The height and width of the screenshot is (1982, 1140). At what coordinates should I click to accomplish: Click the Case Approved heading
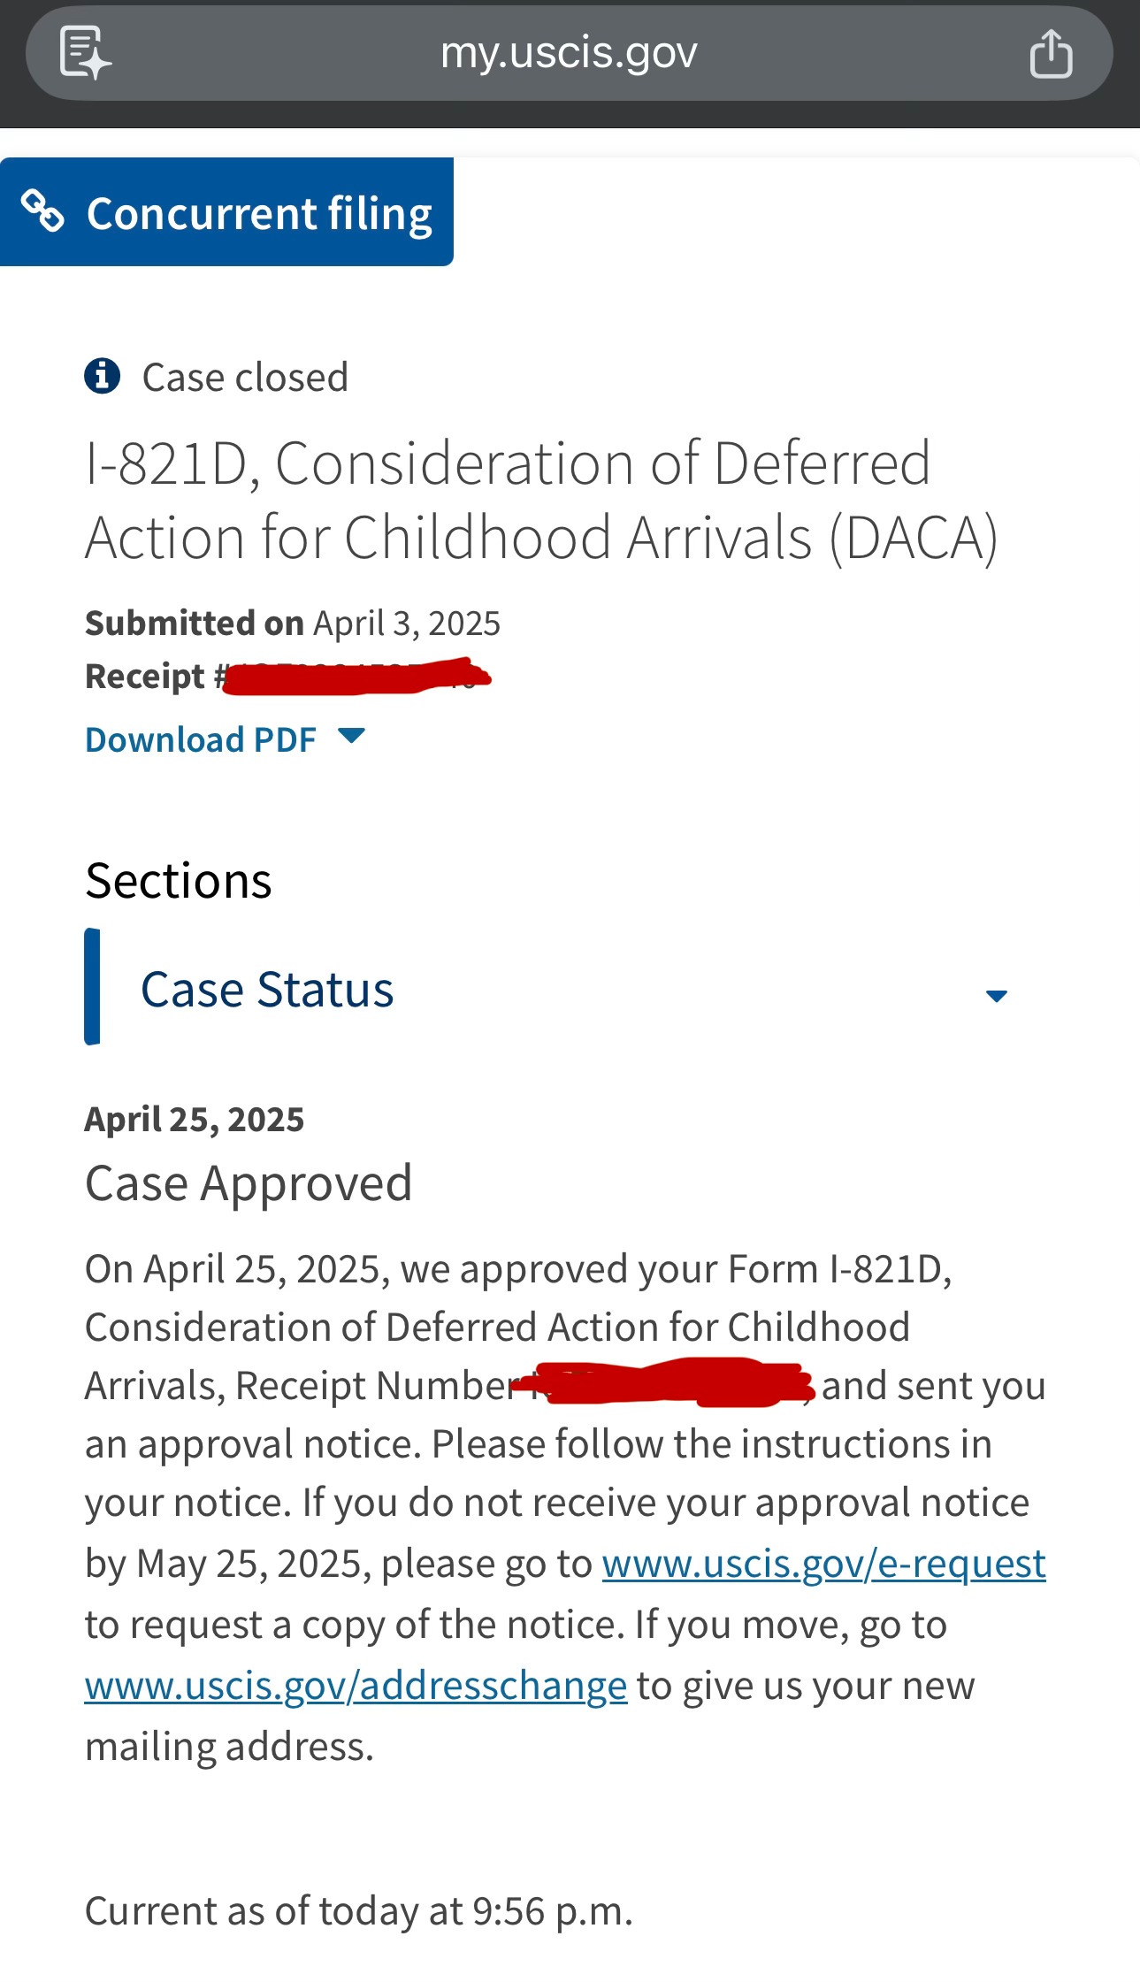point(249,1183)
